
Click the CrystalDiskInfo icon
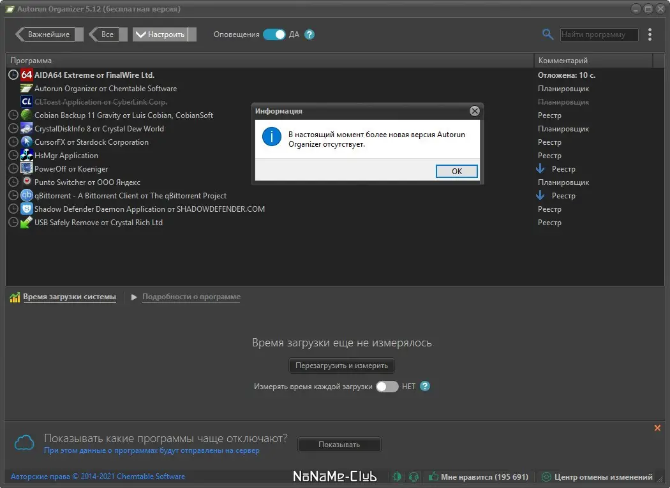tap(27, 129)
